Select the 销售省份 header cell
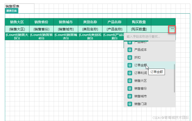 pos(41,22)
